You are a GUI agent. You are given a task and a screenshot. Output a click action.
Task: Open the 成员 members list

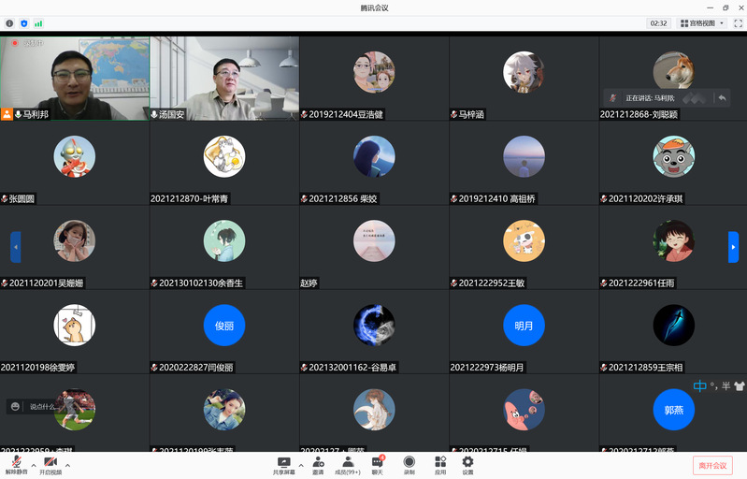pyautogui.click(x=347, y=464)
